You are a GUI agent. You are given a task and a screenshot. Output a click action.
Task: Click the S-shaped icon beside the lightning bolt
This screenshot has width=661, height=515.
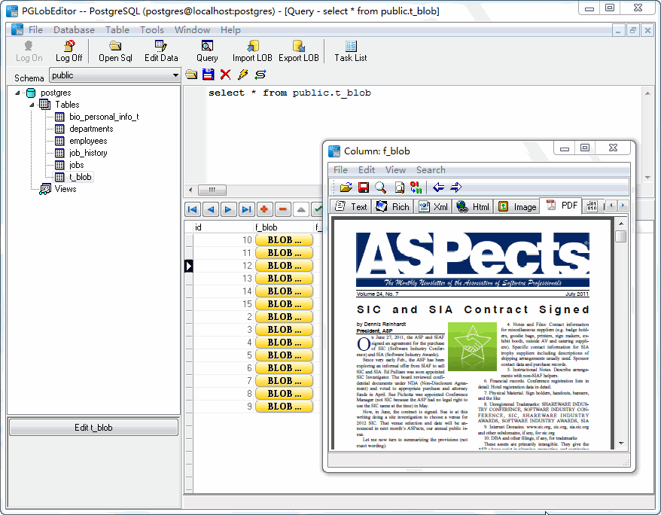point(260,75)
